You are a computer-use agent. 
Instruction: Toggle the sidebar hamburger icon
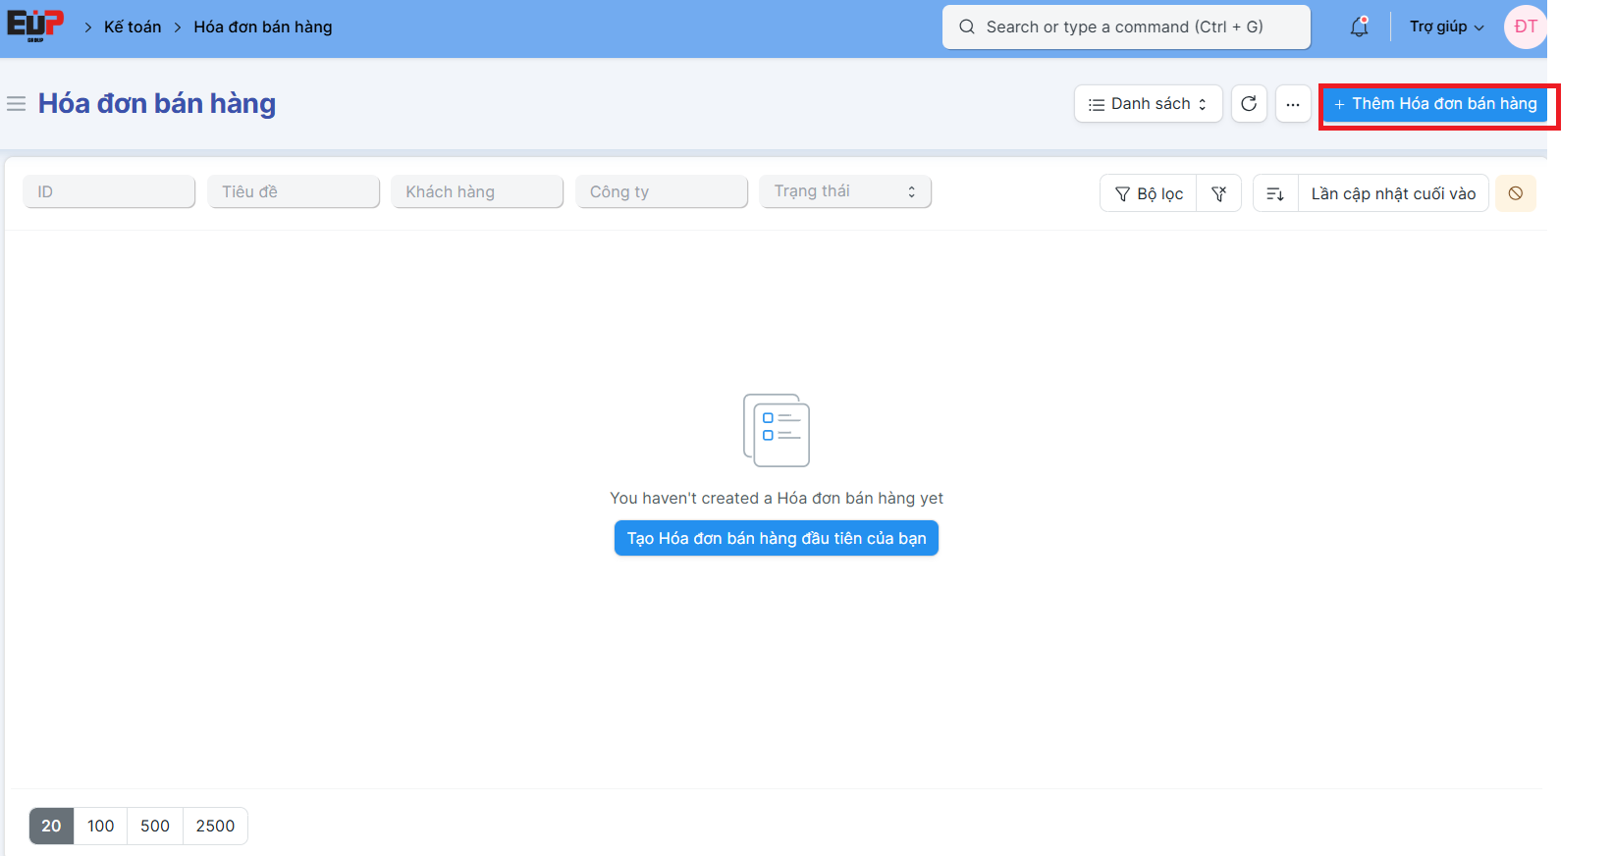pyautogui.click(x=16, y=104)
